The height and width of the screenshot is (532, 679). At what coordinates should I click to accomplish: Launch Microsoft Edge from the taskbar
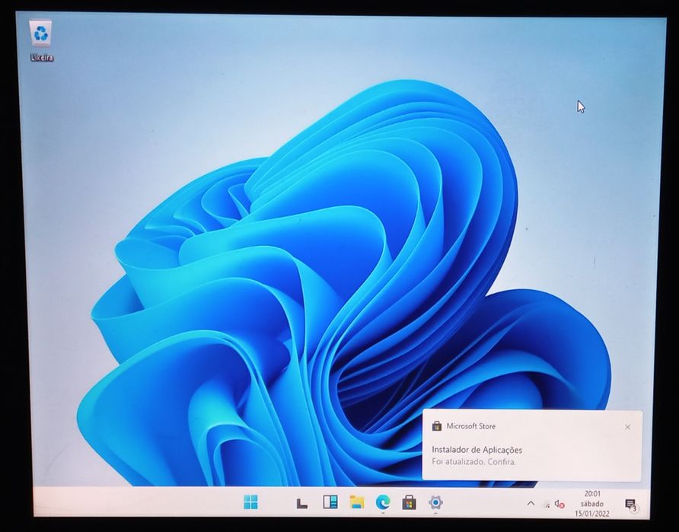click(x=383, y=502)
